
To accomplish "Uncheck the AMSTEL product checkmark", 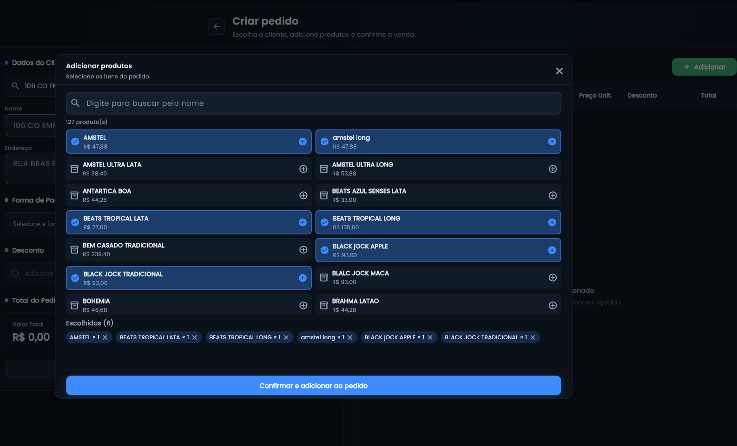I will point(75,142).
